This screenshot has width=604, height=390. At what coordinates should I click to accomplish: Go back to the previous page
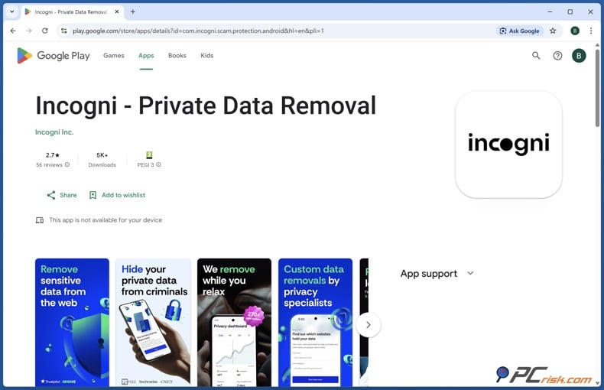coord(13,31)
